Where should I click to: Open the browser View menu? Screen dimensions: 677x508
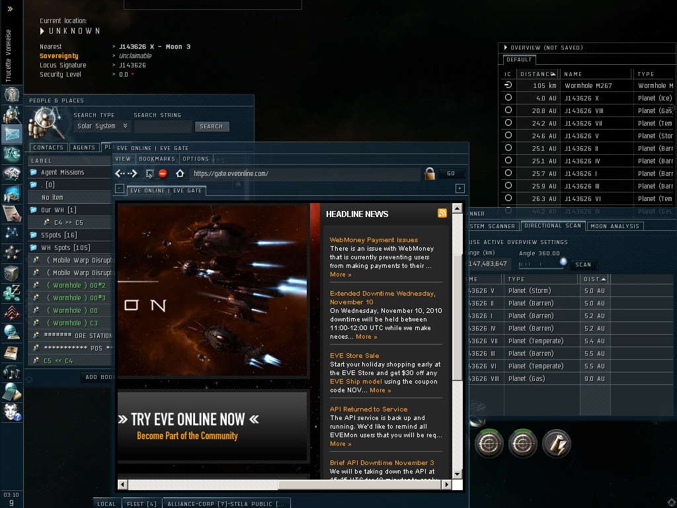123,159
